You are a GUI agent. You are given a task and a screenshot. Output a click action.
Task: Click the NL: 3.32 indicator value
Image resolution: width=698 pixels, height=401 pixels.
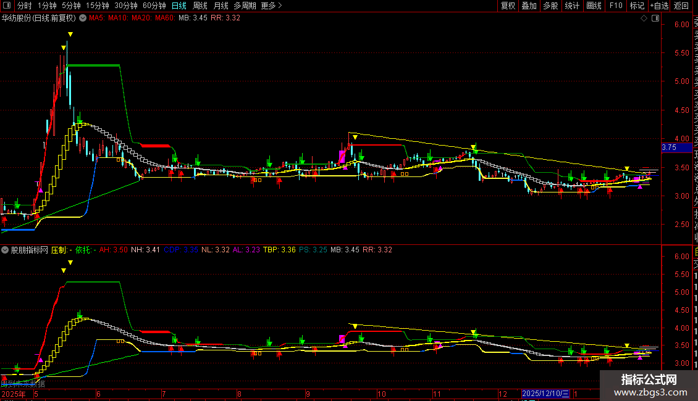tap(216, 250)
